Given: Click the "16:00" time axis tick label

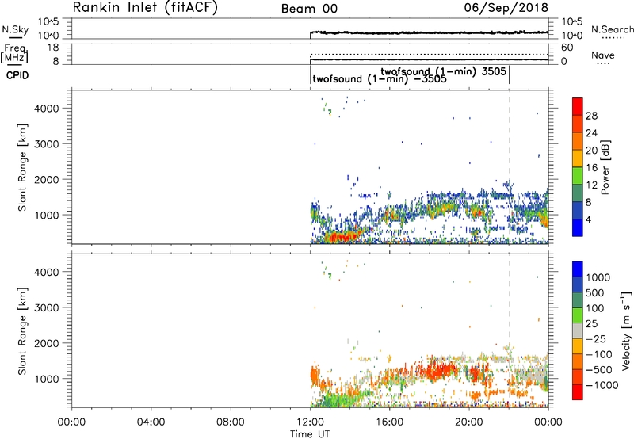Looking at the screenshot, I should tap(389, 422).
